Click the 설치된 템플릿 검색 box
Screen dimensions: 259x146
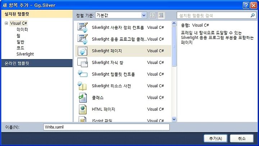[217, 16]
